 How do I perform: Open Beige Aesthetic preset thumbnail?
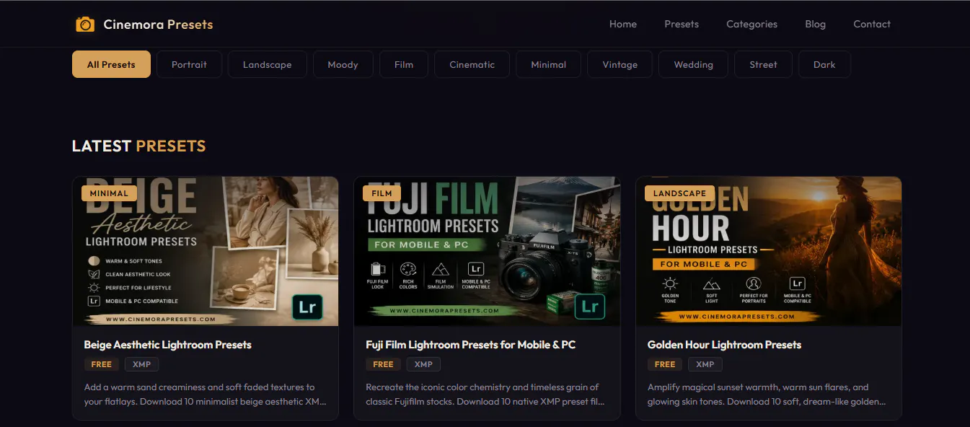coord(206,251)
